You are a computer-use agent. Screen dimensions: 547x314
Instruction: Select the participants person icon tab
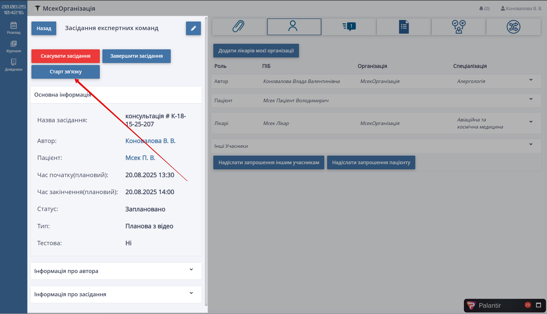click(x=294, y=27)
